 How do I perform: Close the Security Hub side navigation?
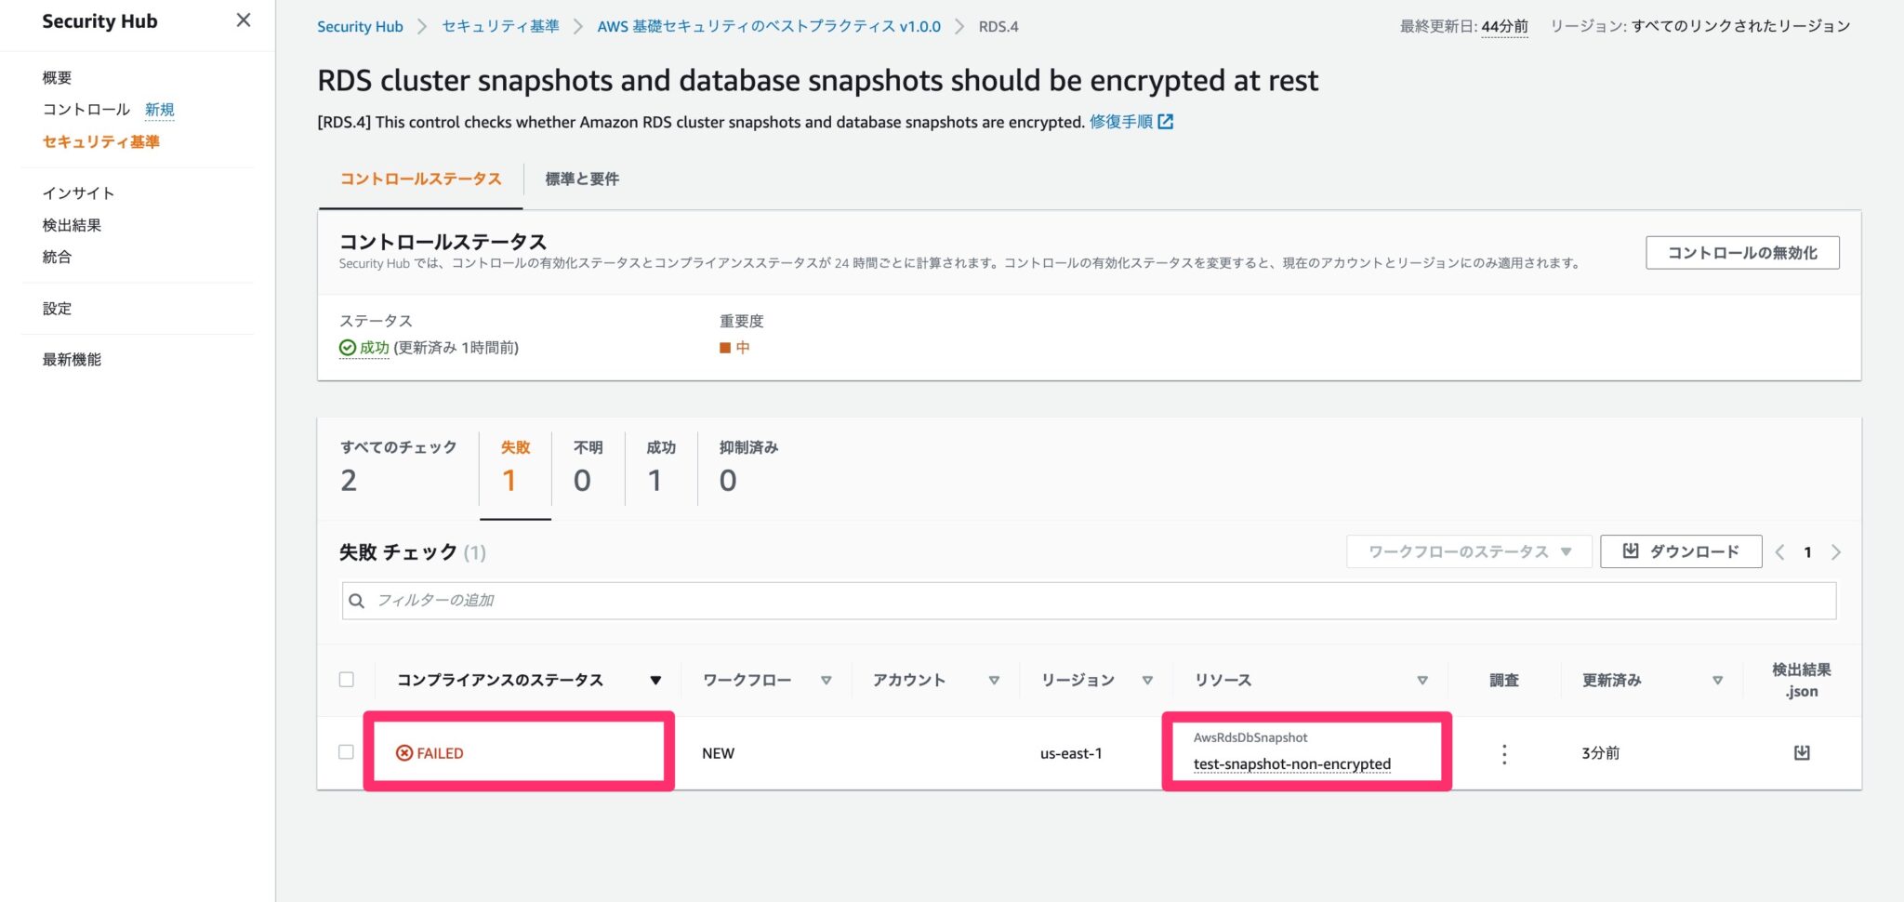pyautogui.click(x=244, y=20)
